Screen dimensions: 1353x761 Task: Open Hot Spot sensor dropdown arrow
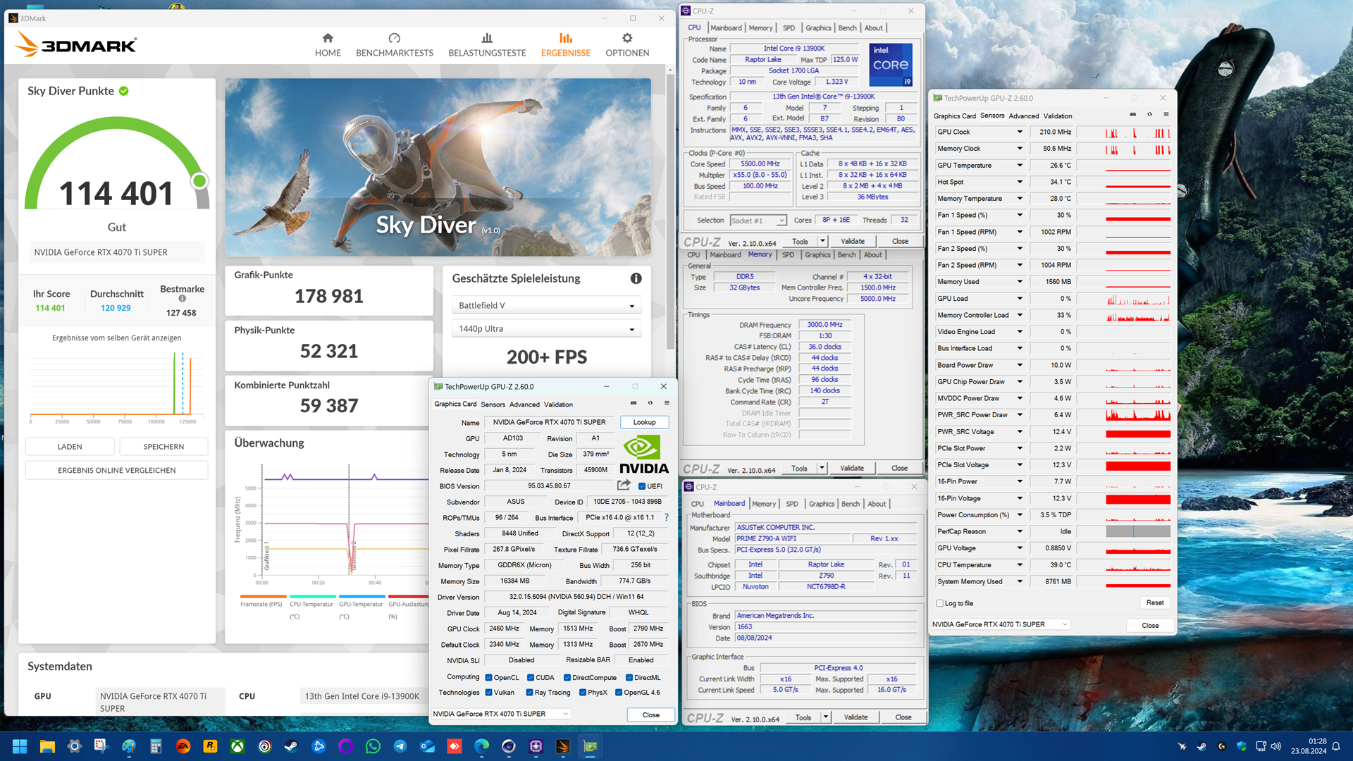click(x=1019, y=182)
